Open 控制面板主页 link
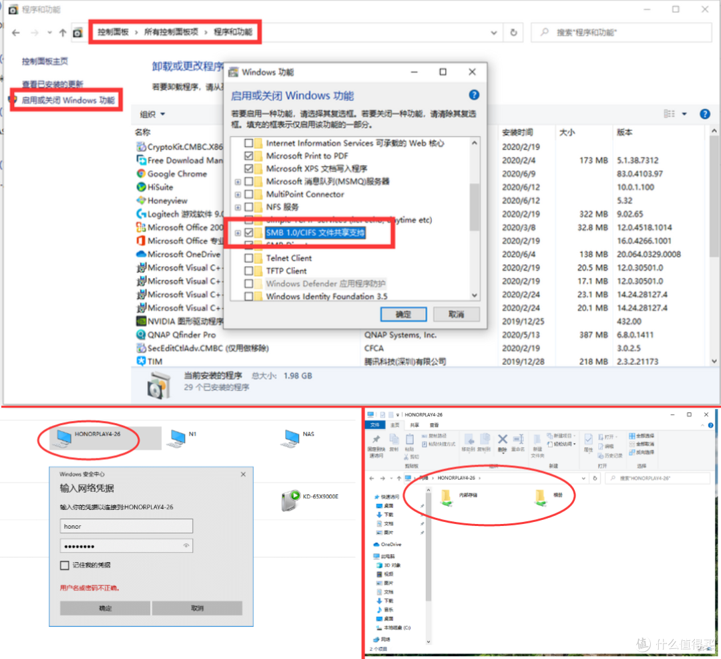 pos(45,61)
